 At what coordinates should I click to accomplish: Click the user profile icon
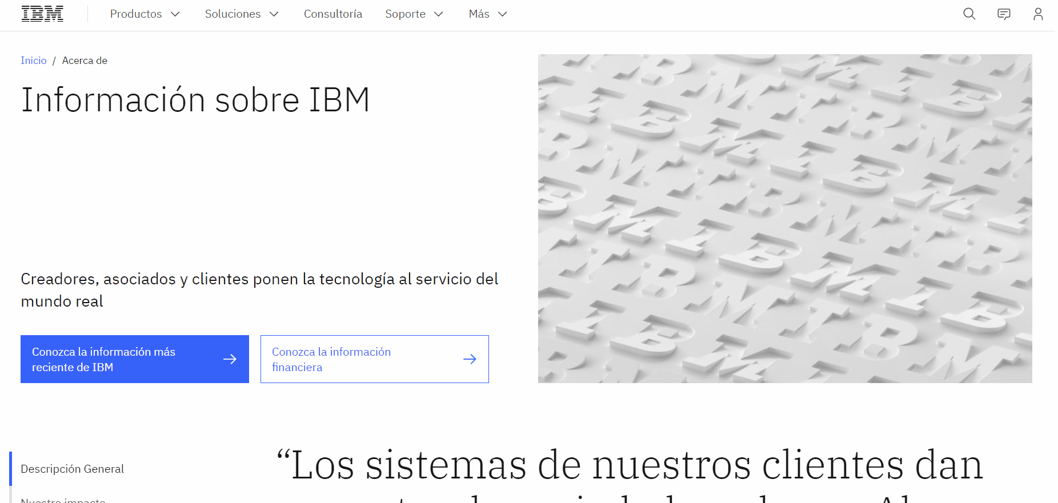1038,14
